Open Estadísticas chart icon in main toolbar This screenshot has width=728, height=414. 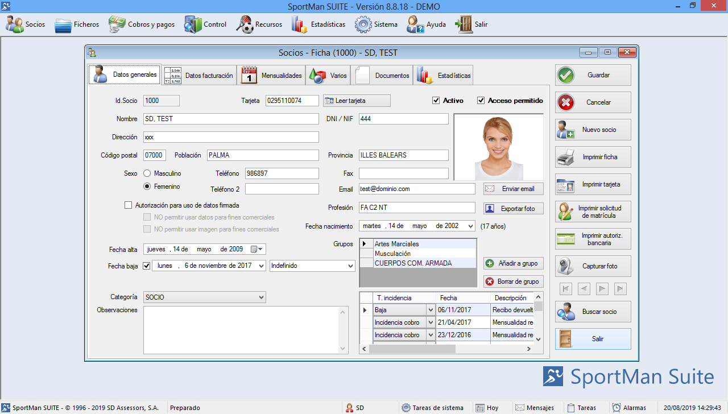point(300,24)
